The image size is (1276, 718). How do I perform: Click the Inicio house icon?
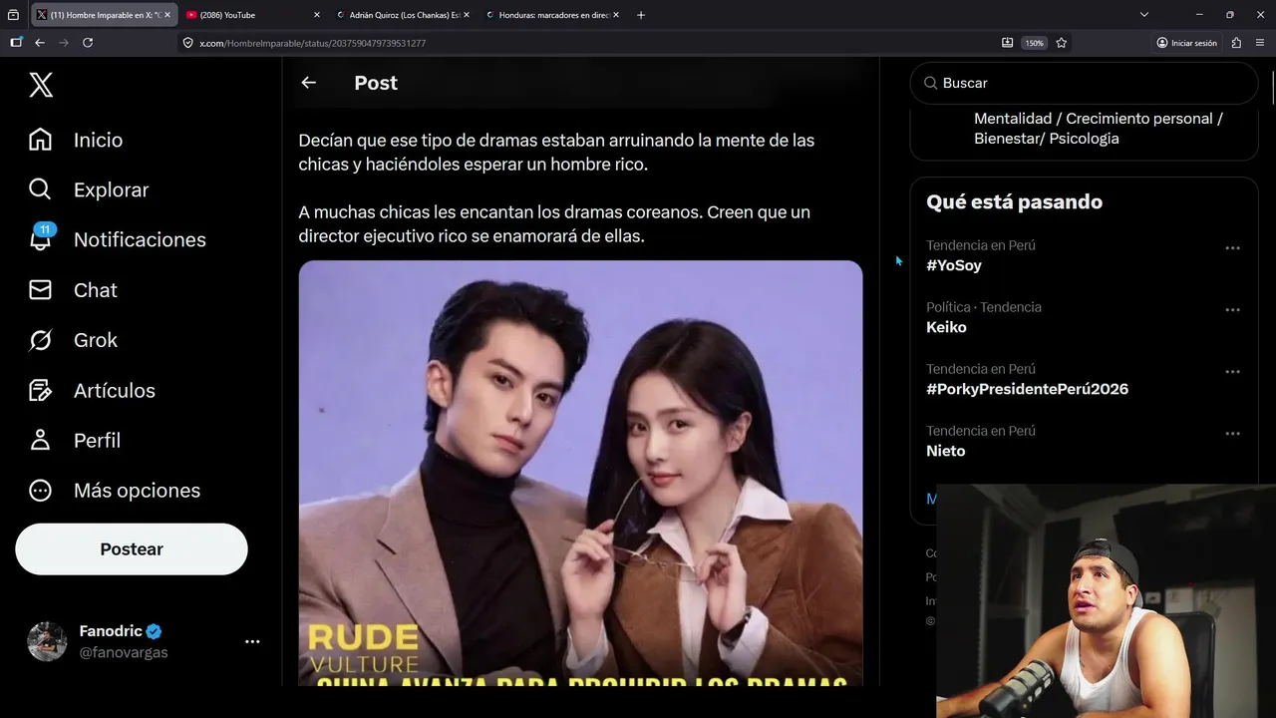[40, 140]
